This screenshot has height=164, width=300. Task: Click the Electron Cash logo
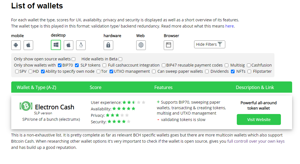26,106
